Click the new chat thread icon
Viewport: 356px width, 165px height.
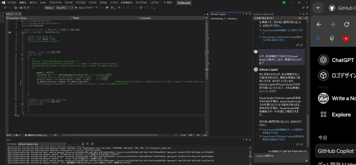coord(300,18)
